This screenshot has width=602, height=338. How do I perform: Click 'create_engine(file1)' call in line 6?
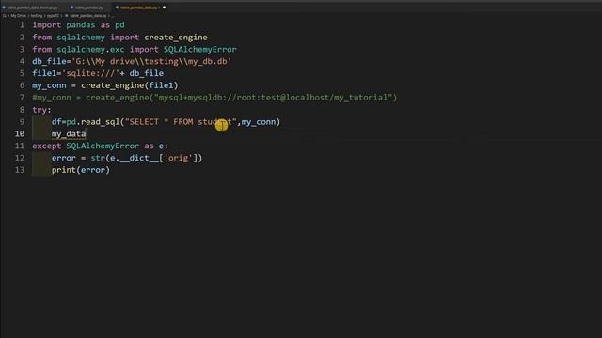[x=130, y=85]
